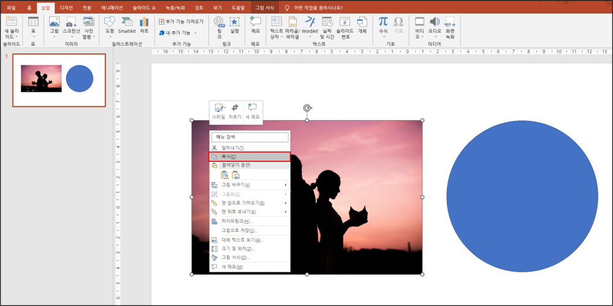Open the 파일 (File) tab

coord(11,7)
